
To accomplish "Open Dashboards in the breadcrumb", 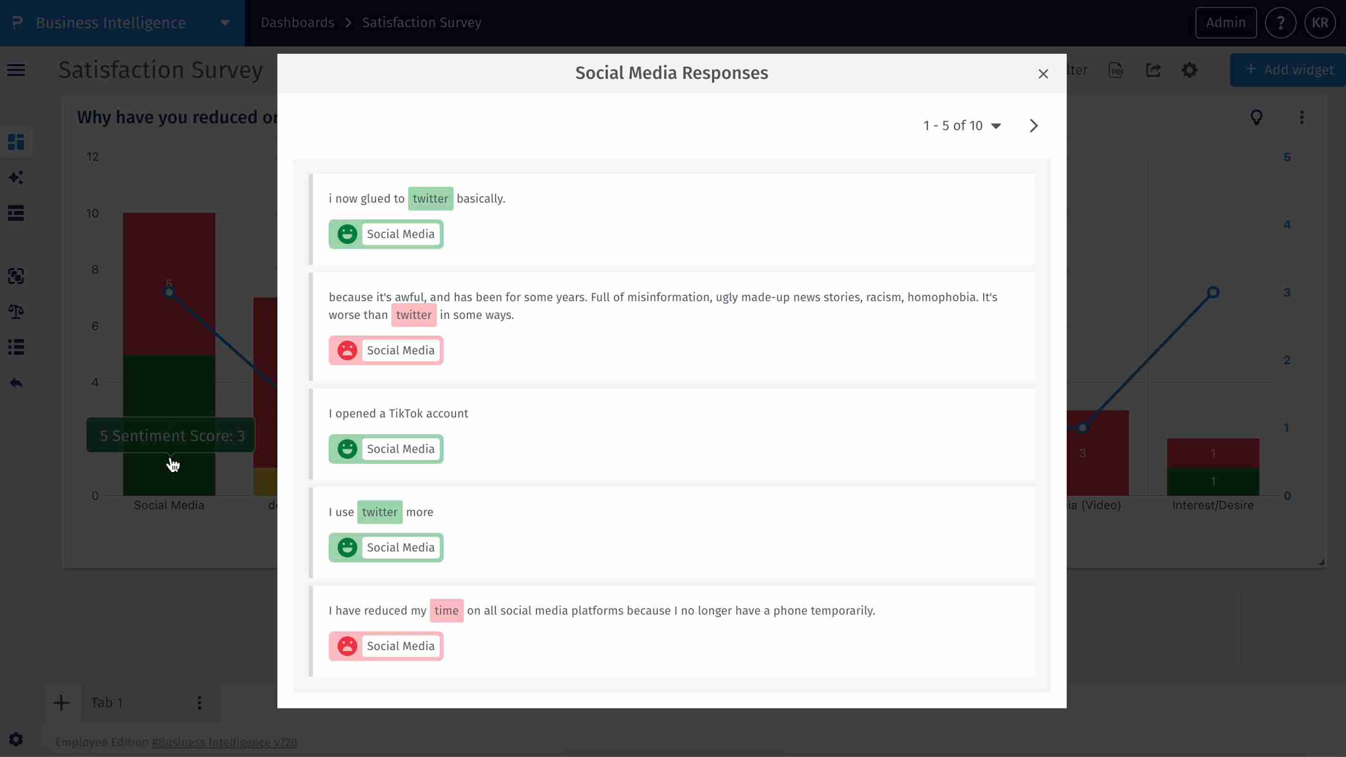I will point(297,22).
